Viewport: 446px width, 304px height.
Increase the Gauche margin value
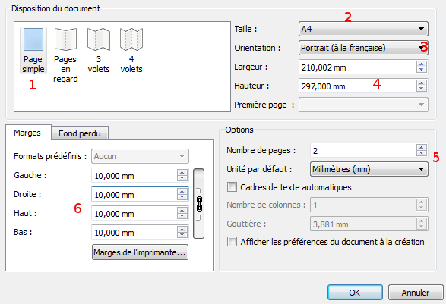coord(182,172)
